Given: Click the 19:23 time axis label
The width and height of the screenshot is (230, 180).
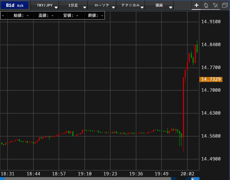Looking at the screenshot, I should click(x=110, y=174).
